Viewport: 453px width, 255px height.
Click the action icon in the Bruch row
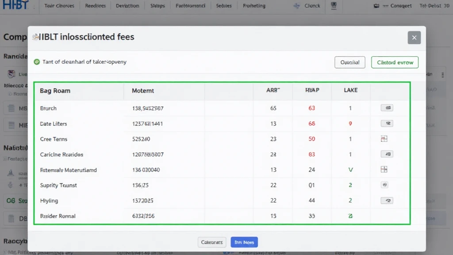(387, 108)
